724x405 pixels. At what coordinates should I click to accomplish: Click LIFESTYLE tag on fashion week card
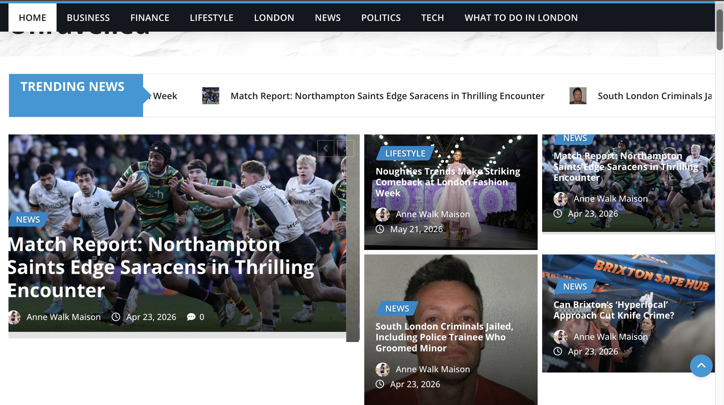coord(405,153)
